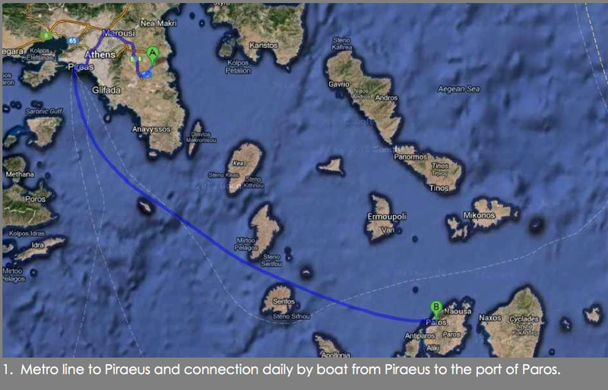Click the Glifada label

coord(106,90)
